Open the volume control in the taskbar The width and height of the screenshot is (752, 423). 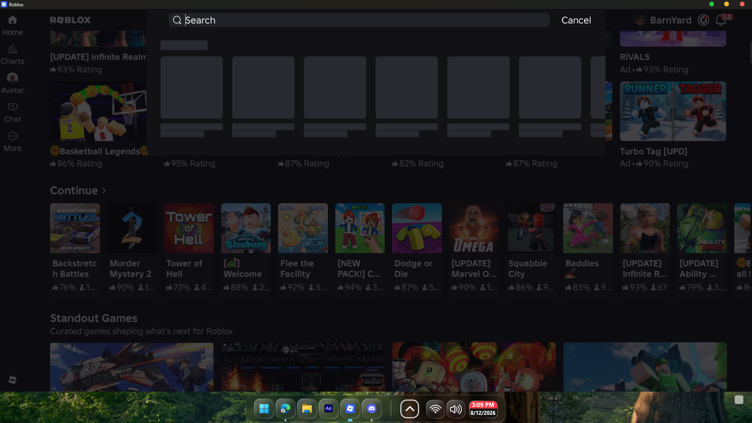456,409
